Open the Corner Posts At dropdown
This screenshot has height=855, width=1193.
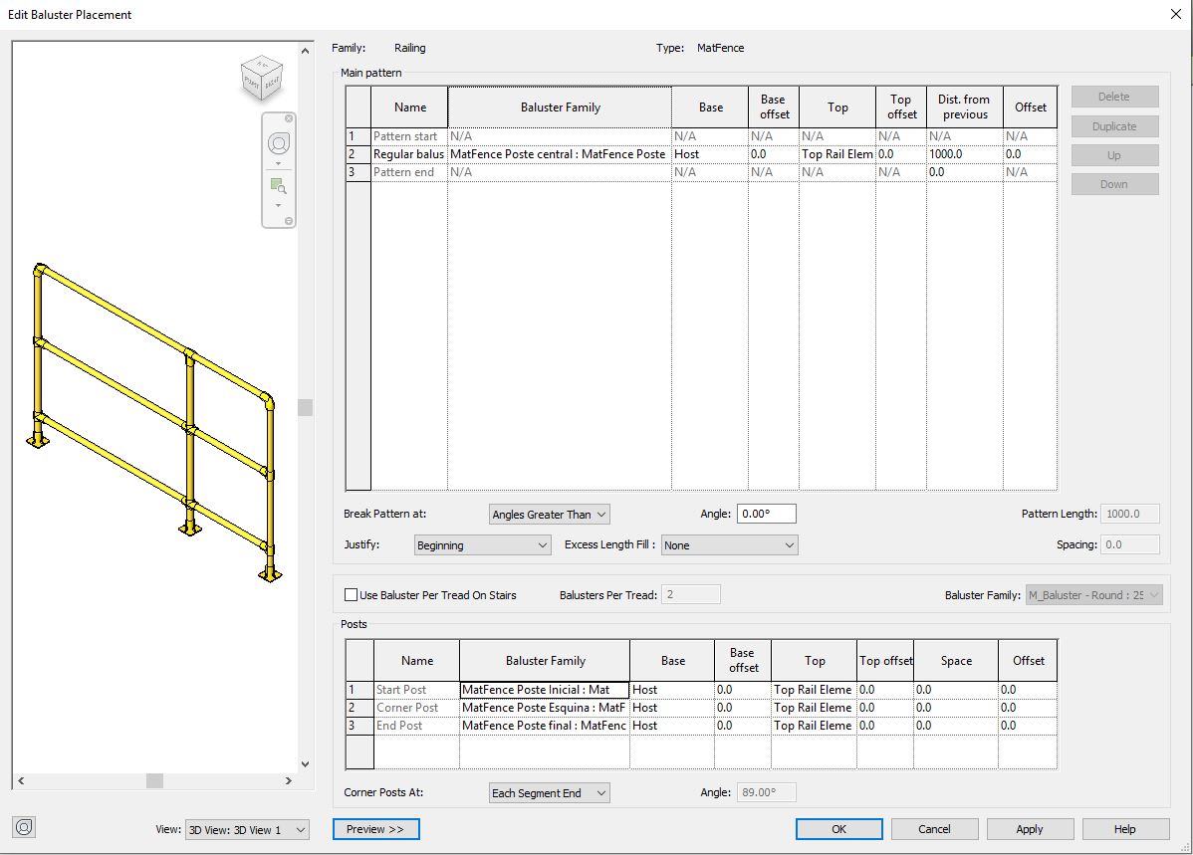(x=549, y=792)
